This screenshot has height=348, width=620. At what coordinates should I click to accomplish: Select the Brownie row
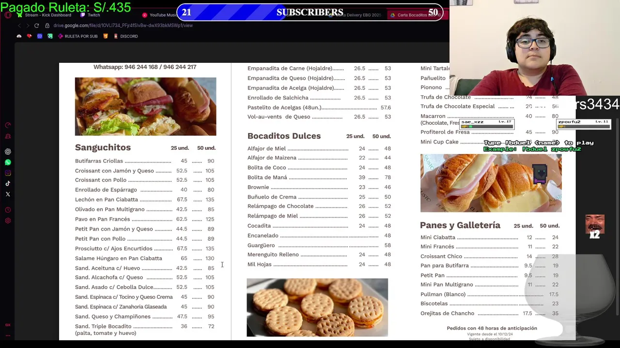319,187
